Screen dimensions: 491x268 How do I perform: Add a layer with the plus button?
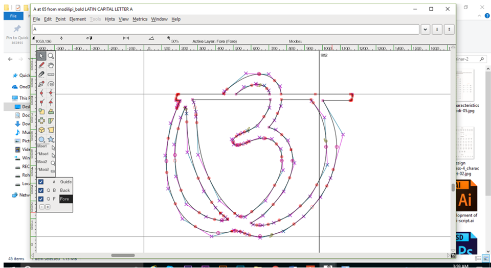48,207
